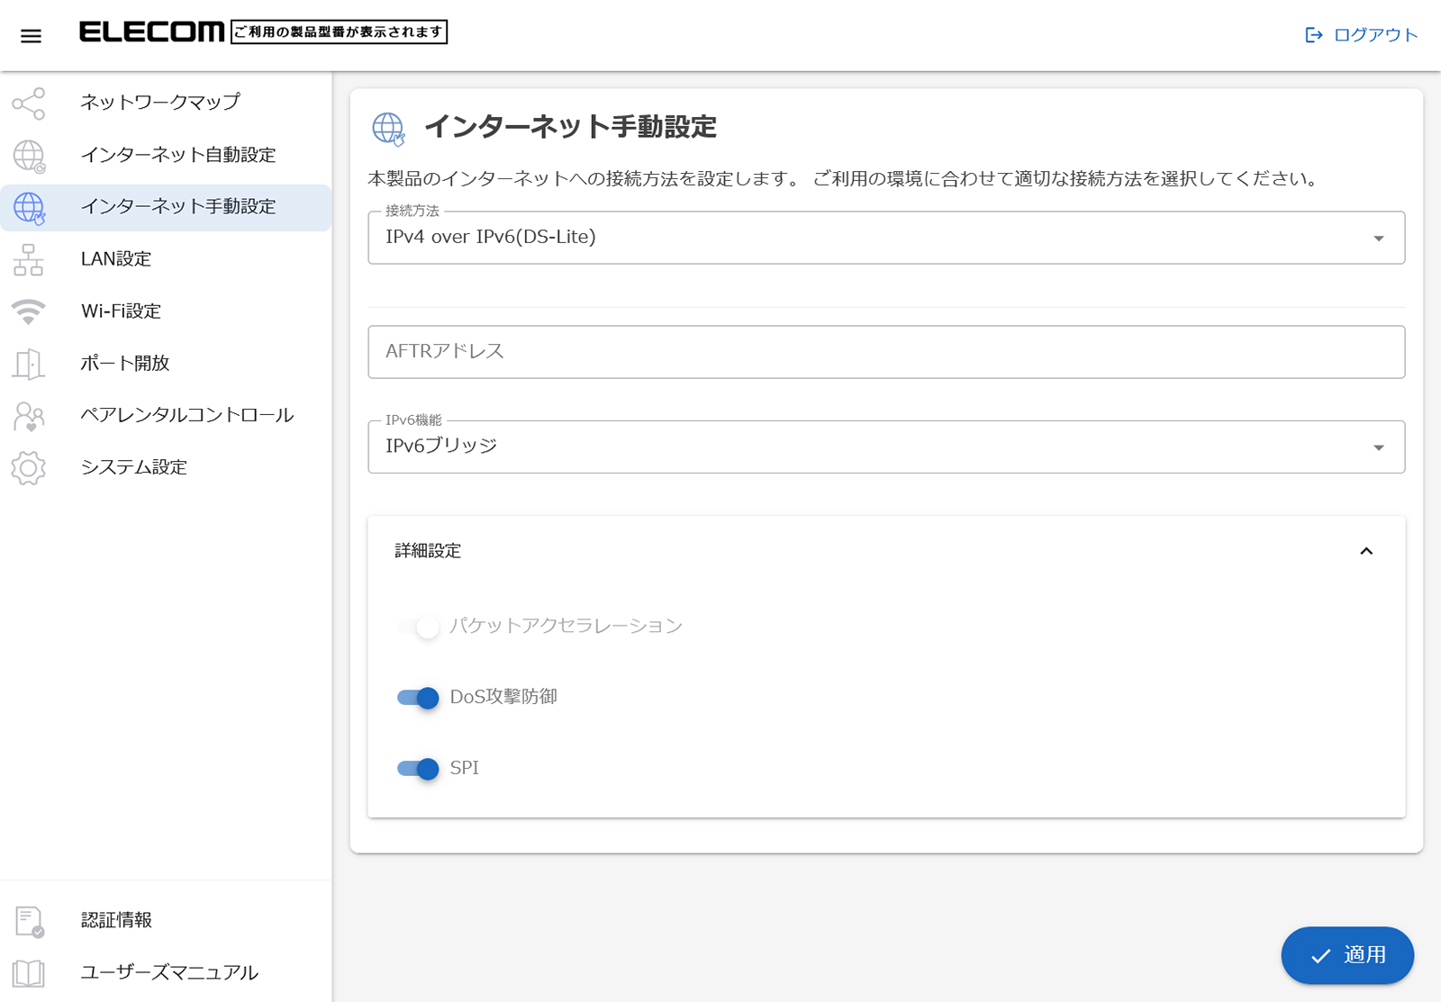Click the user manual book icon
This screenshot has width=1441, height=1002.
(x=29, y=973)
